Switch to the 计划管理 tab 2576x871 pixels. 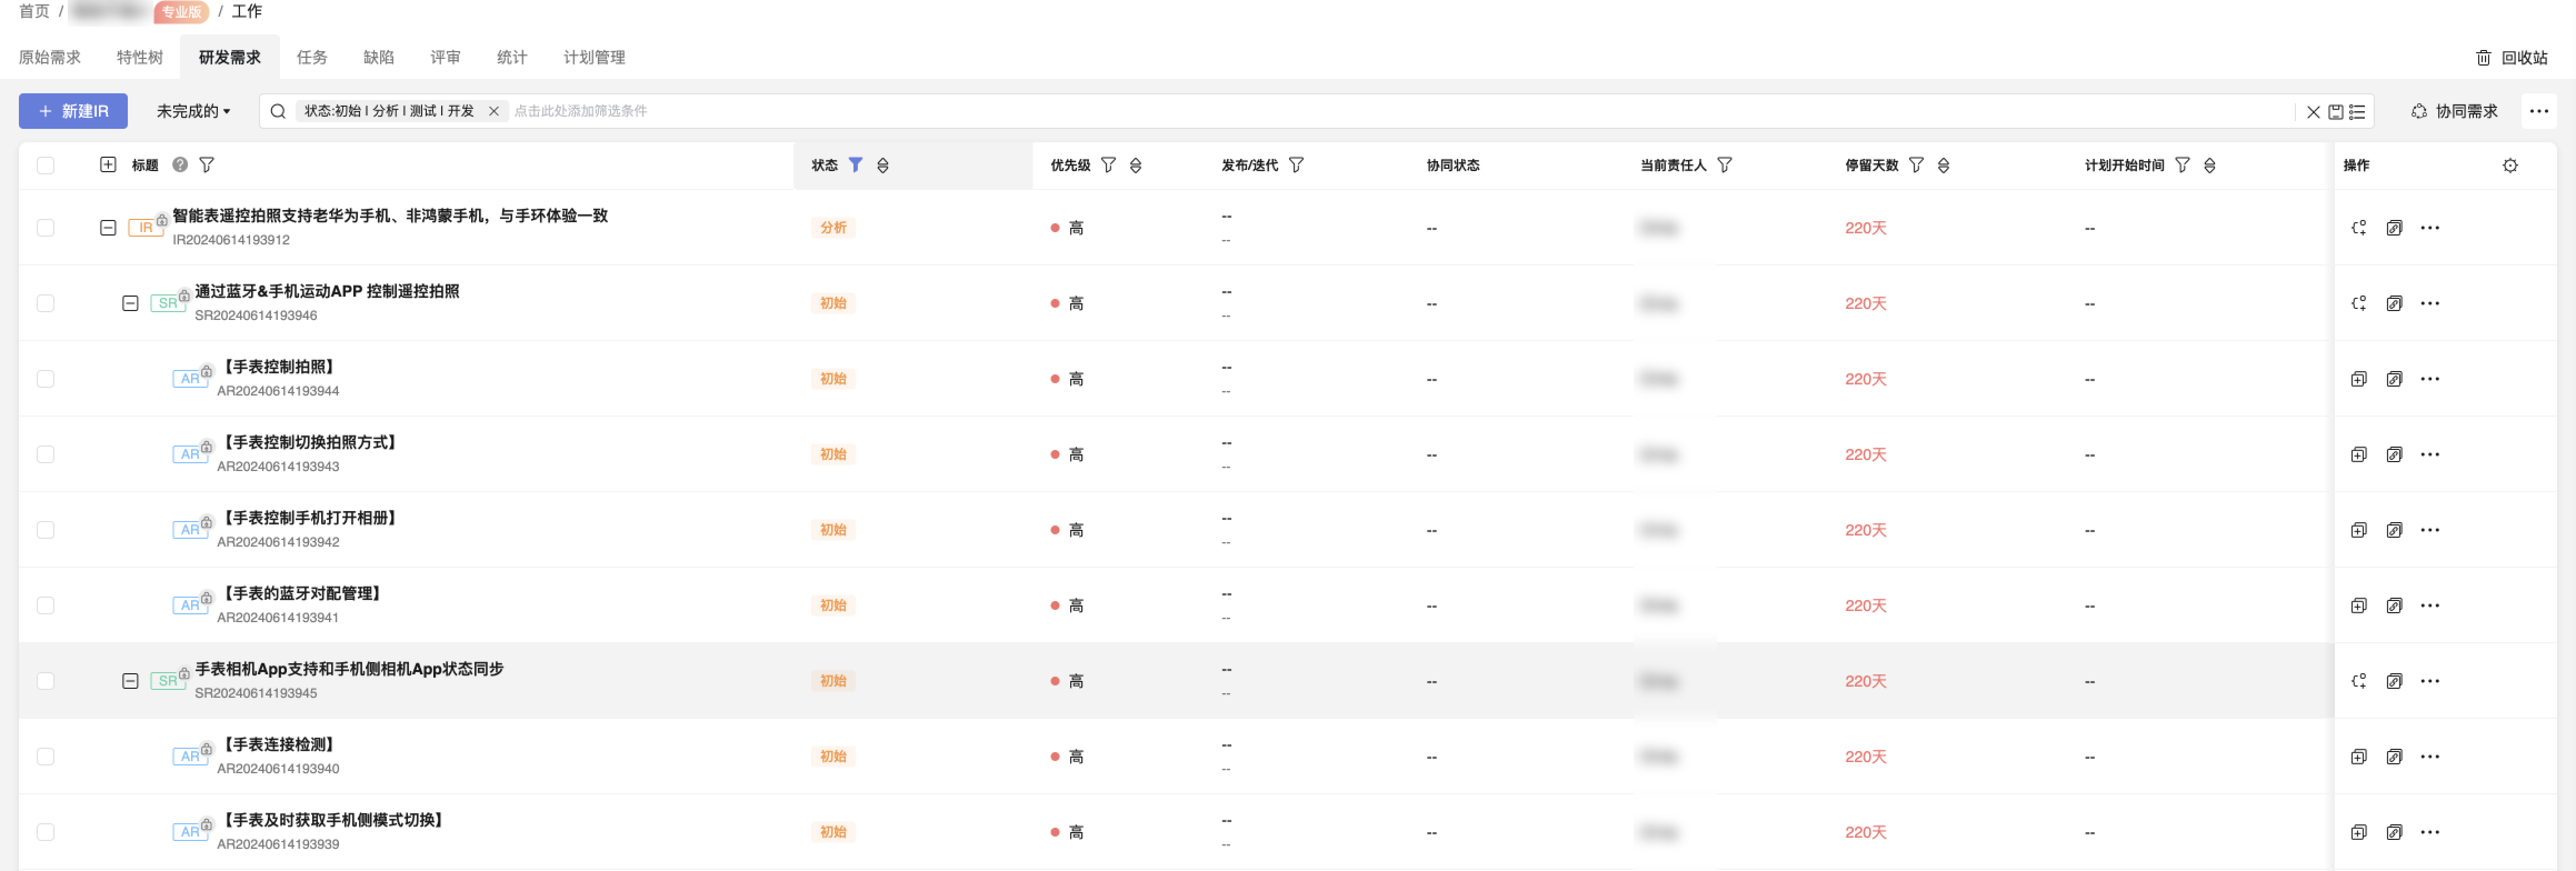pyautogui.click(x=595, y=57)
